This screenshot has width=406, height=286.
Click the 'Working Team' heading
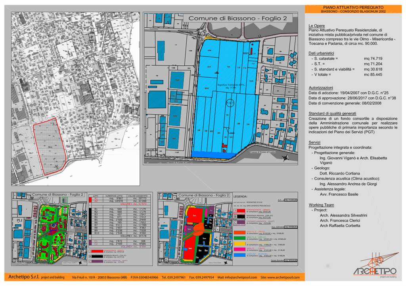(321, 205)
